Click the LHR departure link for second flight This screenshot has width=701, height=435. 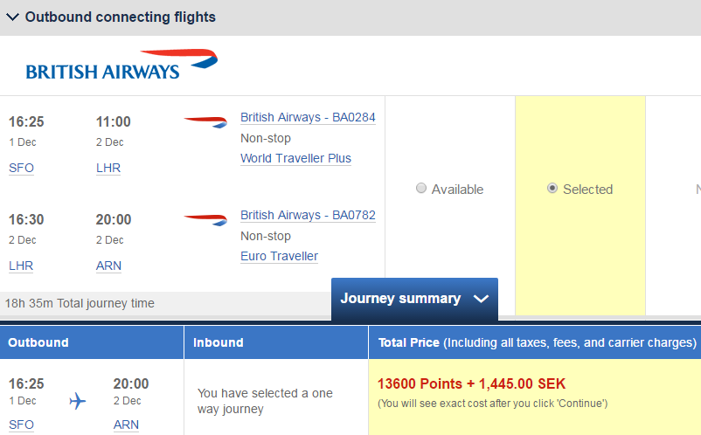(21, 266)
